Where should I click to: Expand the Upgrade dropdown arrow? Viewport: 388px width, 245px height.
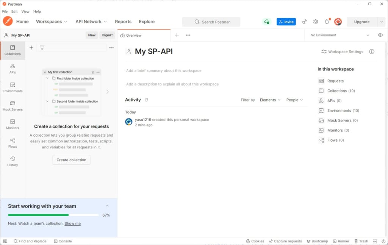pyautogui.click(x=381, y=22)
